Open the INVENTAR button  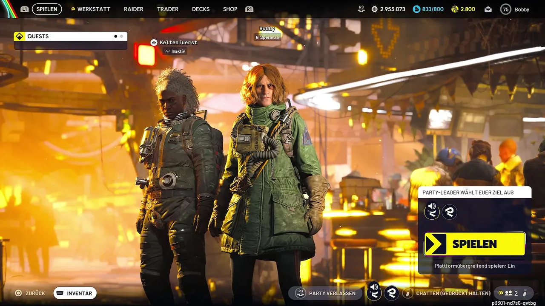click(x=75, y=293)
